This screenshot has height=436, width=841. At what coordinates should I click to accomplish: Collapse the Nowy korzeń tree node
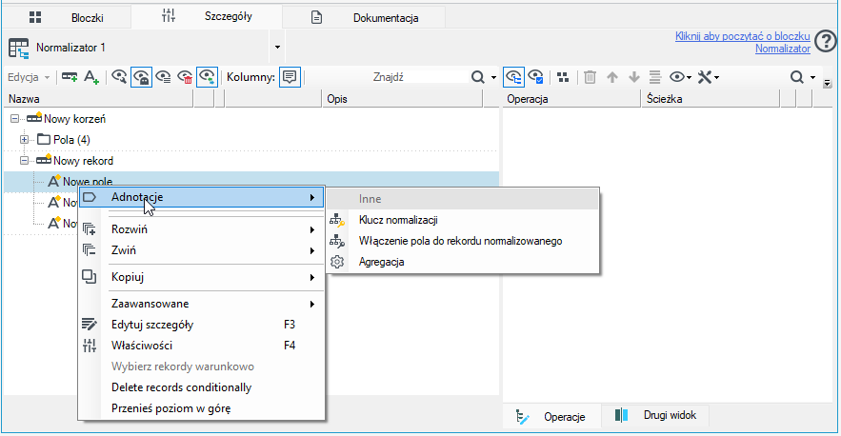14,118
